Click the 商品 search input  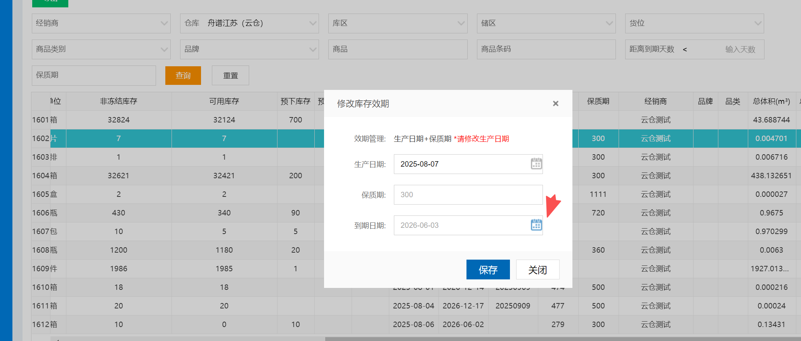tap(397, 49)
